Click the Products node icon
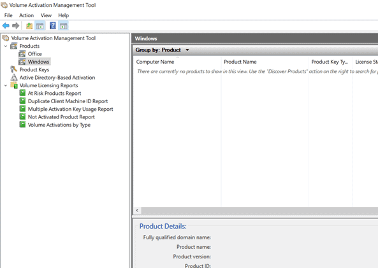The width and height of the screenshot is (378, 268). pyautogui.click(x=14, y=46)
